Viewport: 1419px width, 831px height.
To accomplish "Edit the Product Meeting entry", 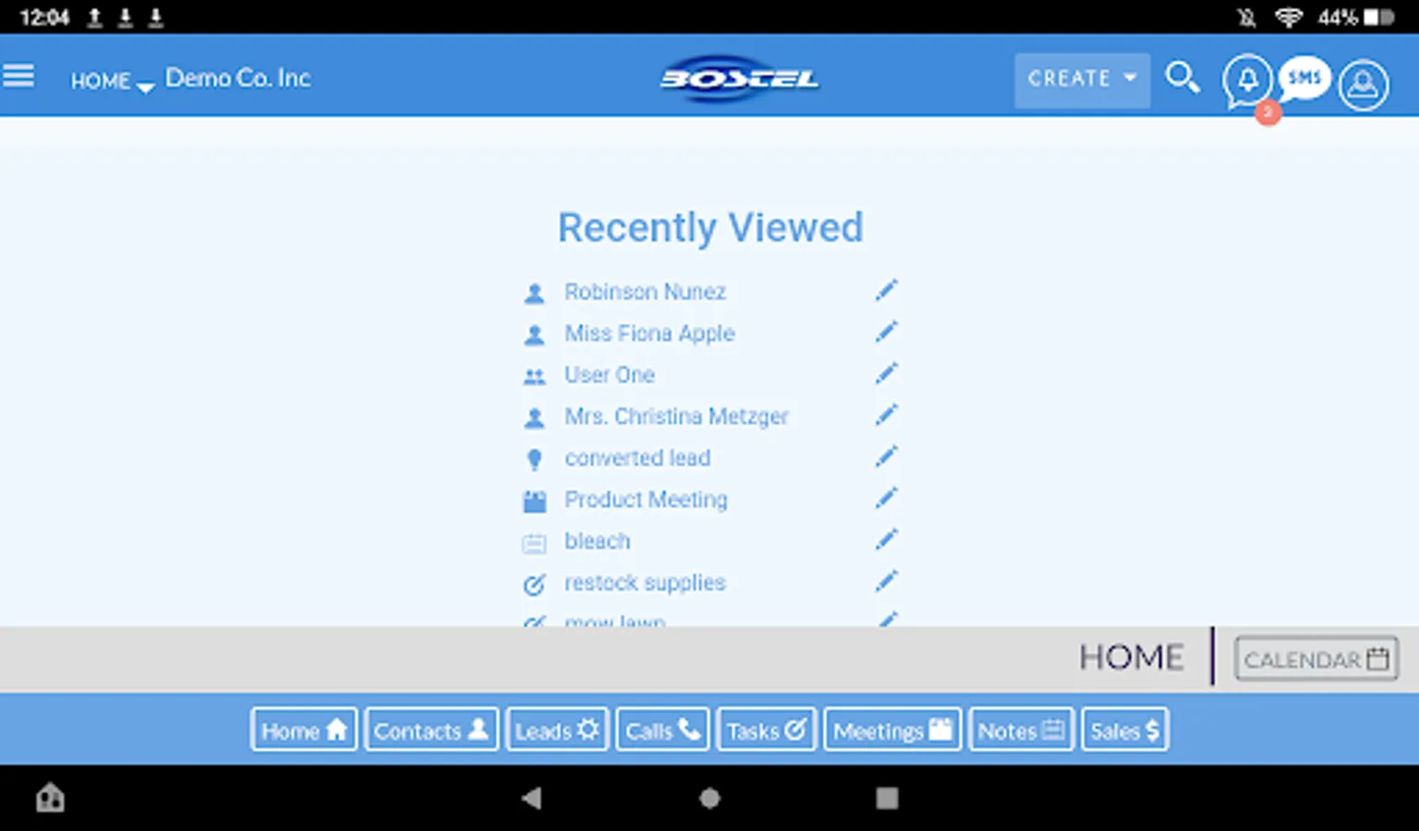I will click(x=886, y=498).
